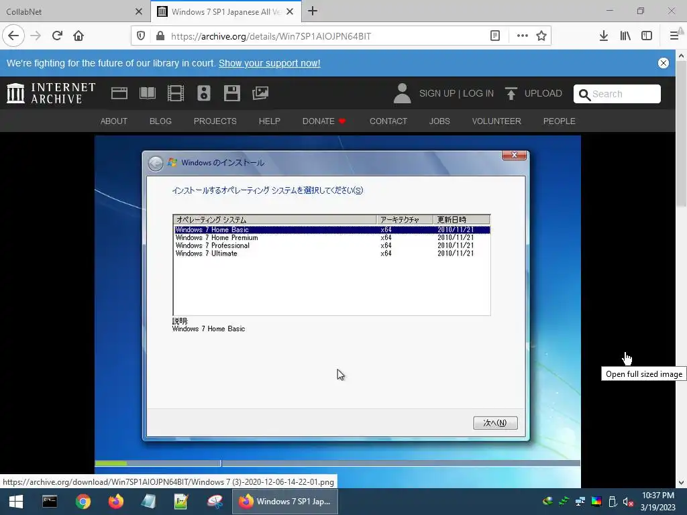
Task: Open the Firefox hamburger menu
Action: (x=674, y=36)
